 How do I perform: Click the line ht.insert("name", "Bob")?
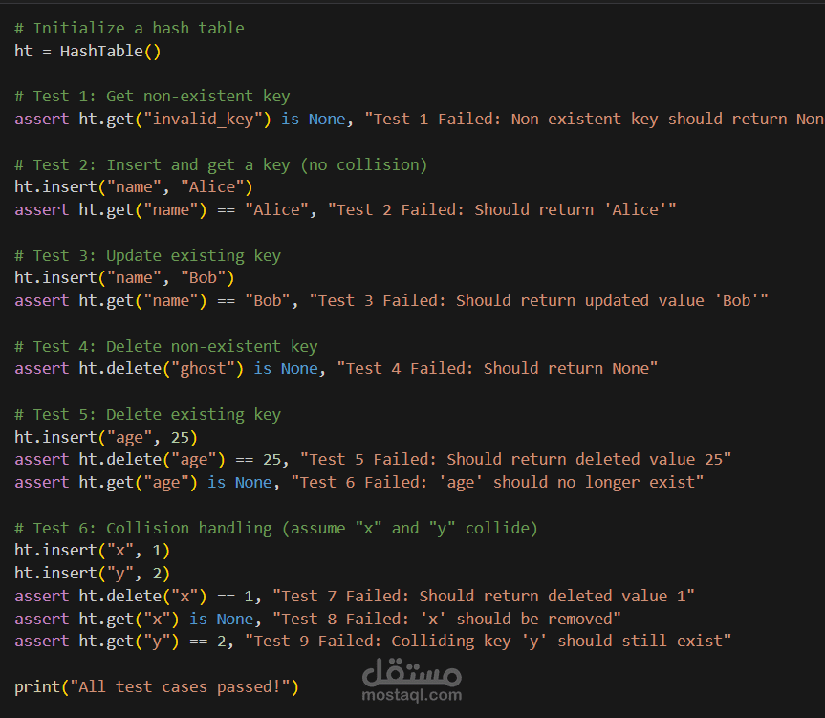point(124,277)
